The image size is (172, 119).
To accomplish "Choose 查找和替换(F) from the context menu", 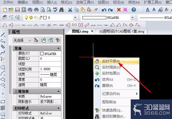I will (x=113, y=116).
